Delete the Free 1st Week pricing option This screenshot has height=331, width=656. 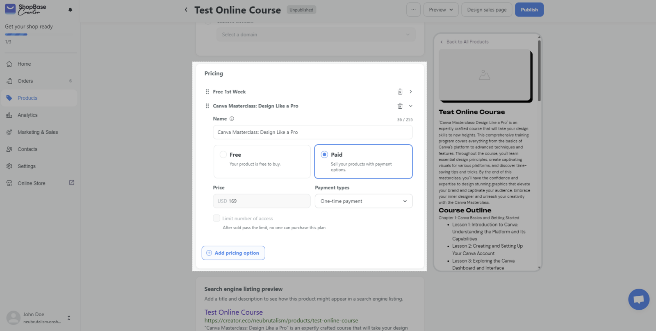(400, 92)
